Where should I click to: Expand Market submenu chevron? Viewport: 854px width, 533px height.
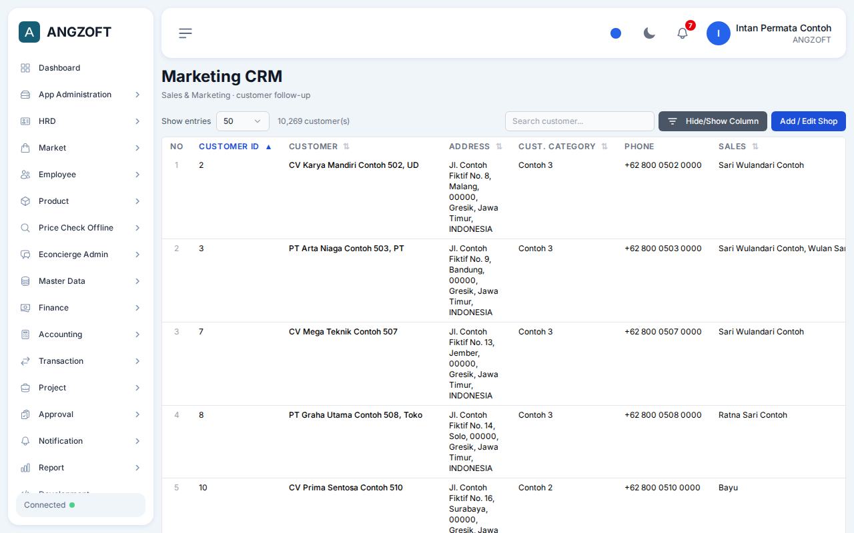(x=137, y=148)
